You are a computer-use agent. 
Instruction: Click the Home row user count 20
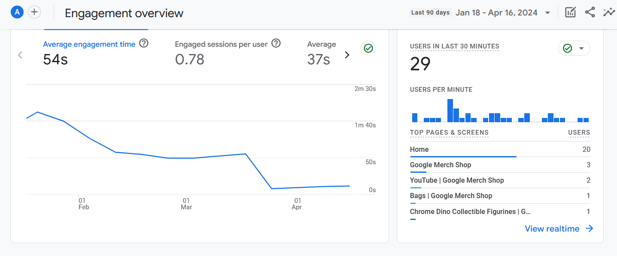587,149
